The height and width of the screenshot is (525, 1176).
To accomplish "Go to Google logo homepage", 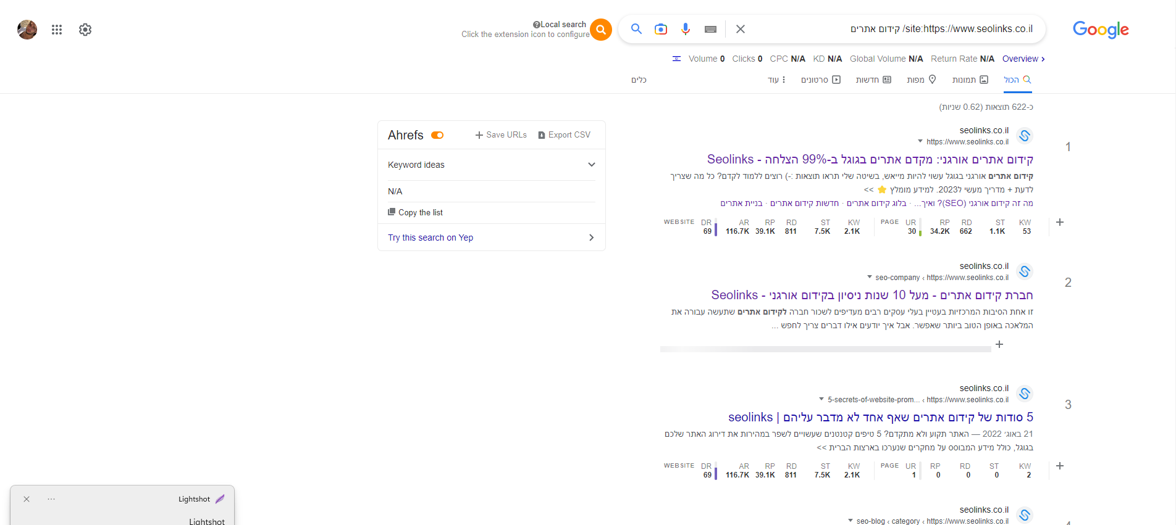I will pyautogui.click(x=1101, y=30).
